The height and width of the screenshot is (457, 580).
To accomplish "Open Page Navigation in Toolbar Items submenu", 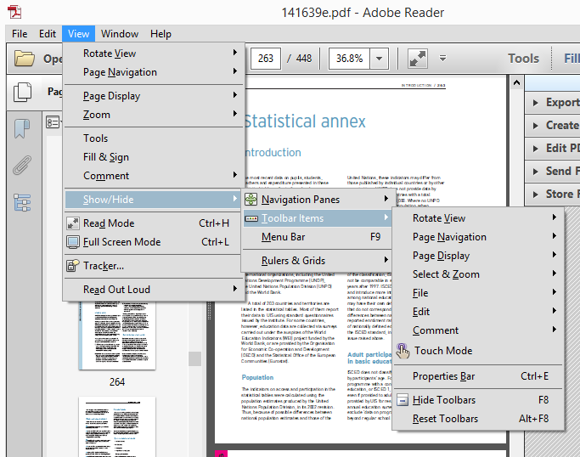I will [478, 237].
